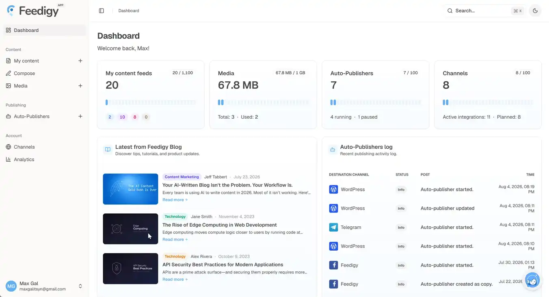Click the Auto-Publishers log robot icon

[x=333, y=150]
